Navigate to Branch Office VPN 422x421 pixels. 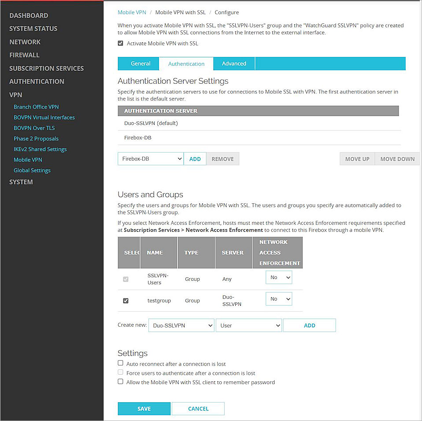(x=36, y=107)
